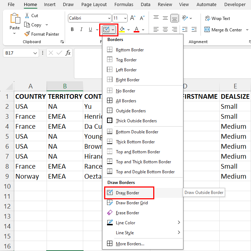Switch to the Draw tab
This screenshot has width=251, height=251.
[x=68, y=5]
